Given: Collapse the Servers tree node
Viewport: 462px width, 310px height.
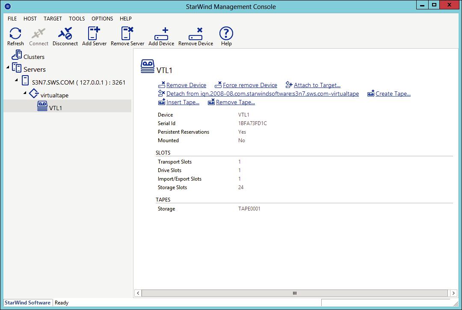Looking at the screenshot, I should 8,67.
